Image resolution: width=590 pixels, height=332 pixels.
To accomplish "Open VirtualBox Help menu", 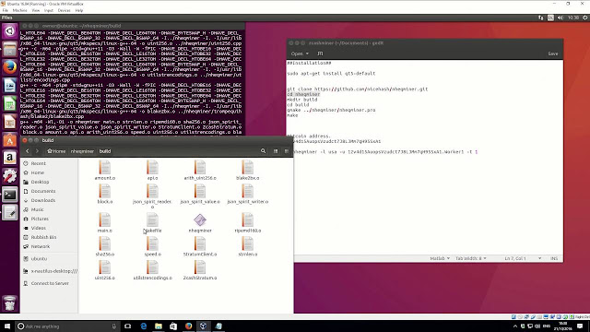I will (x=79, y=10).
